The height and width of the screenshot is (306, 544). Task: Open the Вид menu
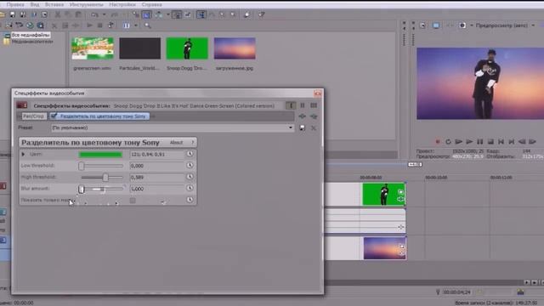(x=35, y=4)
